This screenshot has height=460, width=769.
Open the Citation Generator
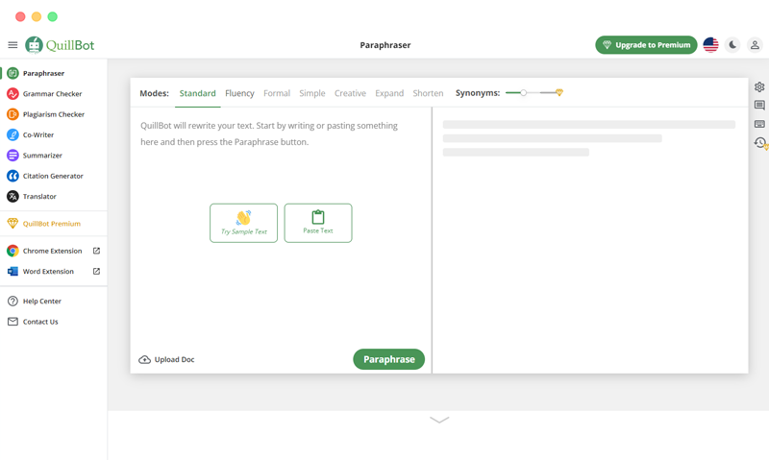tap(53, 176)
